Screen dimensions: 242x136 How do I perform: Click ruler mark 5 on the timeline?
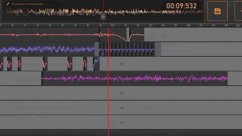tap(50, 25)
